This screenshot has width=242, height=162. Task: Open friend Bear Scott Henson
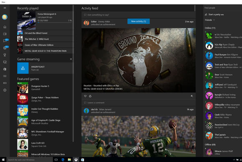pos(223,76)
